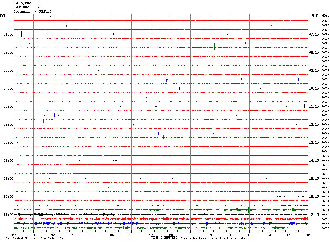Select the '13:15' UTC time label
Image resolution: width=330 pixels, height=242 pixels.
click(x=314, y=143)
